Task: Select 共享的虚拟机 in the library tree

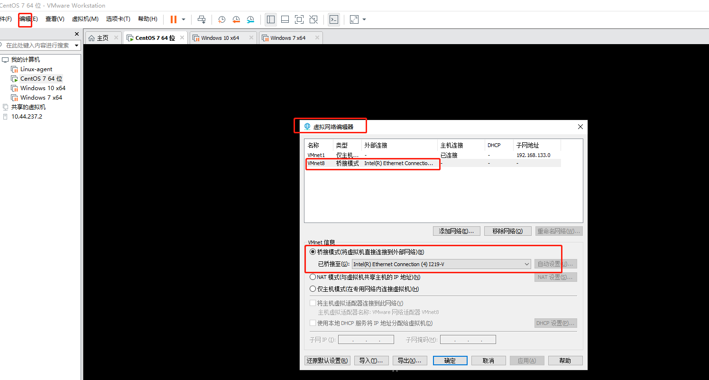Action: click(x=28, y=107)
